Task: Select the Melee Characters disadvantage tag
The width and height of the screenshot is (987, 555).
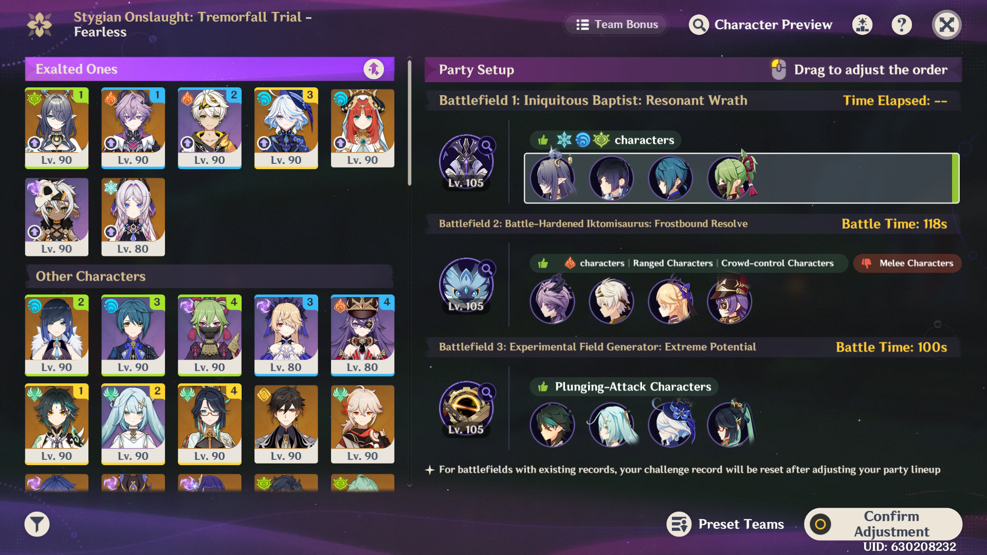Action: coord(907,263)
